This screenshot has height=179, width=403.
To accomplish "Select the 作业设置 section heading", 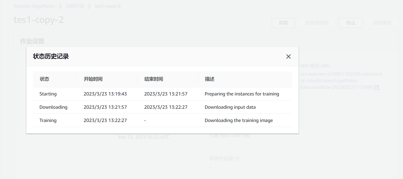I will click(x=32, y=41).
